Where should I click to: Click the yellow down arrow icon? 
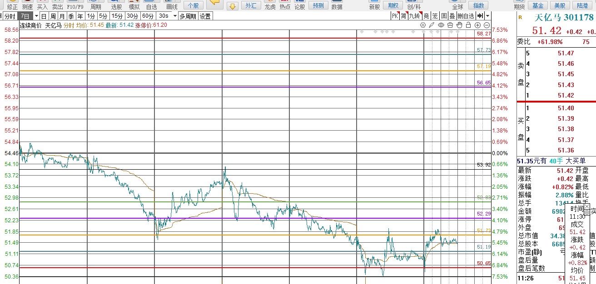[x=232, y=6]
